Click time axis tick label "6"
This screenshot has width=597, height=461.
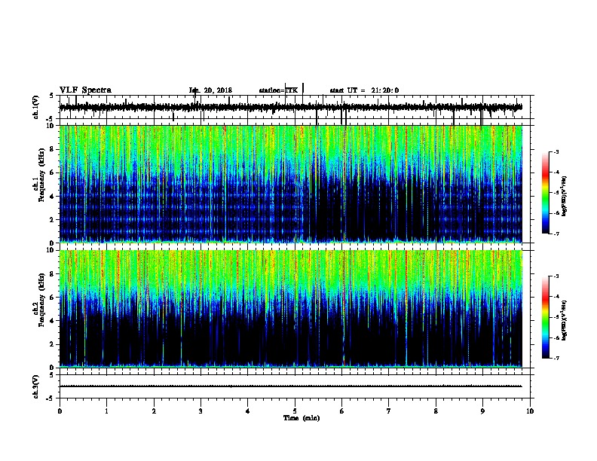342,411
